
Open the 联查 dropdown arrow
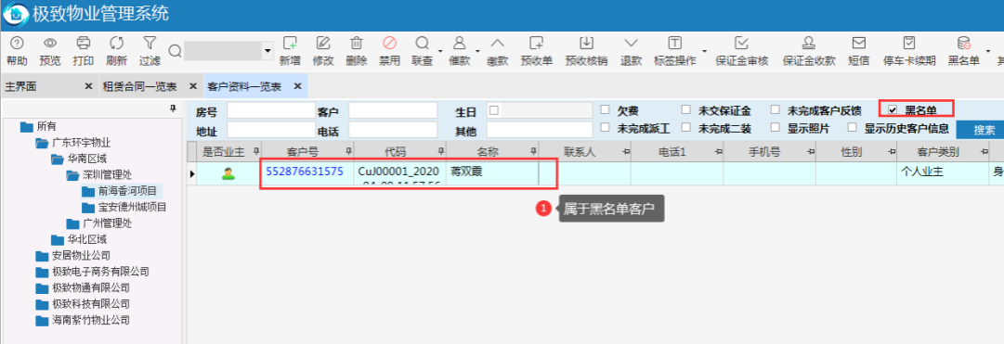point(440,50)
